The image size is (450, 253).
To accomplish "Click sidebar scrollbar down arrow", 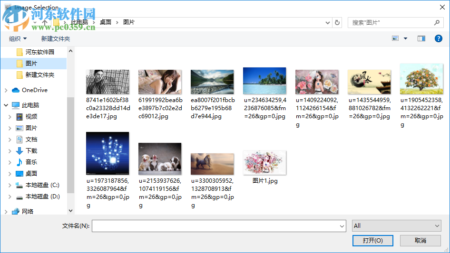I will (70, 211).
